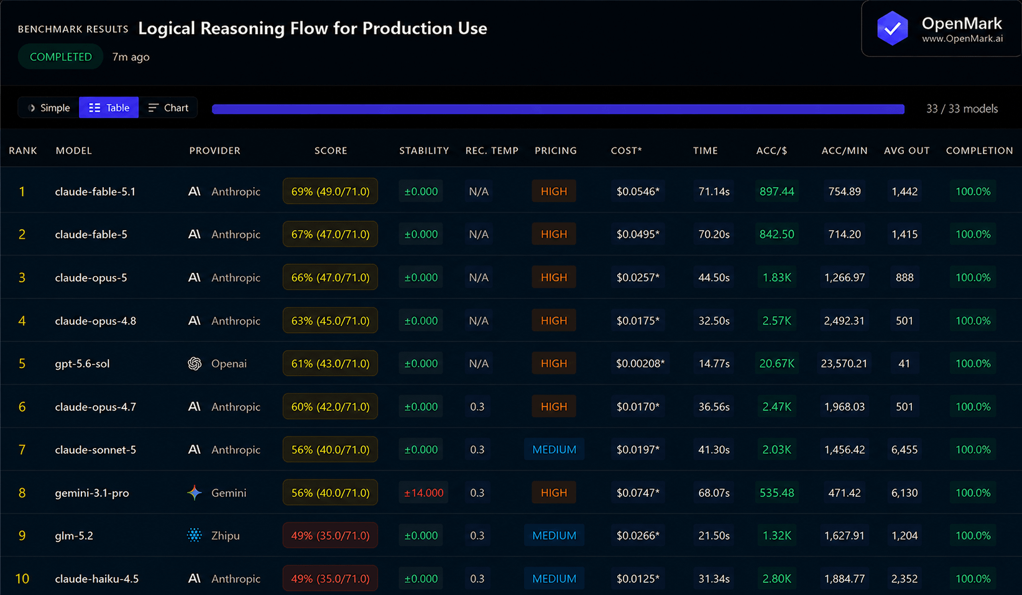Click the 60% (42.0/71.0) score badge

pos(330,407)
